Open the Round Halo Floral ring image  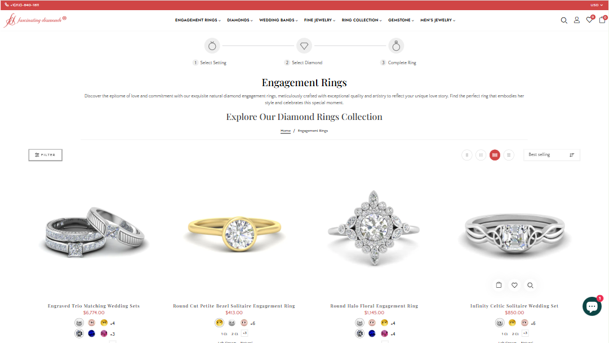click(x=374, y=229)
